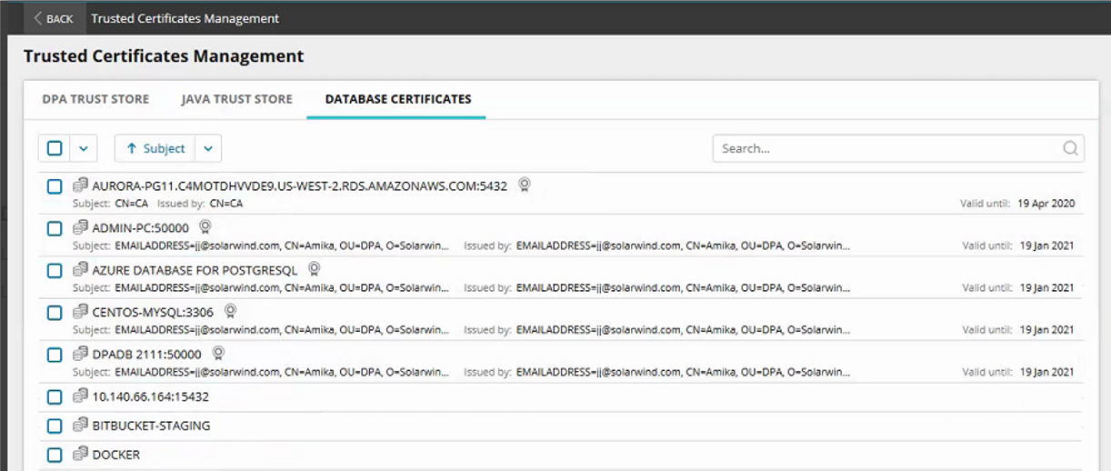Select the DPADB 2111:50000 entry name
Screen dimensions: 1111x471
click(147, 355)
